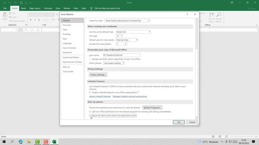Show hidden system tray icons chevron
259x145 pixels.
(x=222, y=141)
